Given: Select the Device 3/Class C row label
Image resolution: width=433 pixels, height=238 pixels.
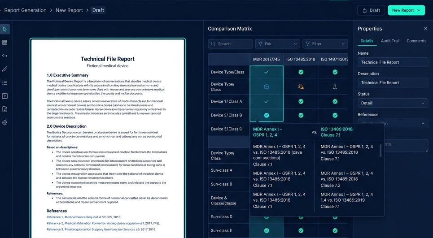Looking at the screenshot, I should click(x=227, y=129).
